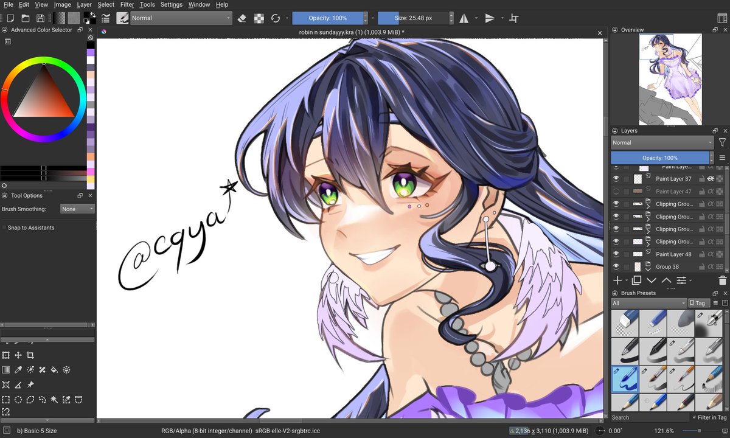Open the reload preset options arrow

tap(287, 18)
